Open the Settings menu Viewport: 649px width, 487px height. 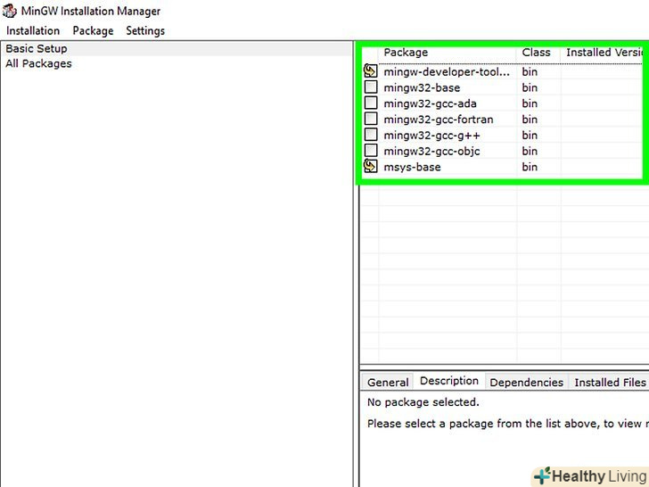[x=145, y=30]
